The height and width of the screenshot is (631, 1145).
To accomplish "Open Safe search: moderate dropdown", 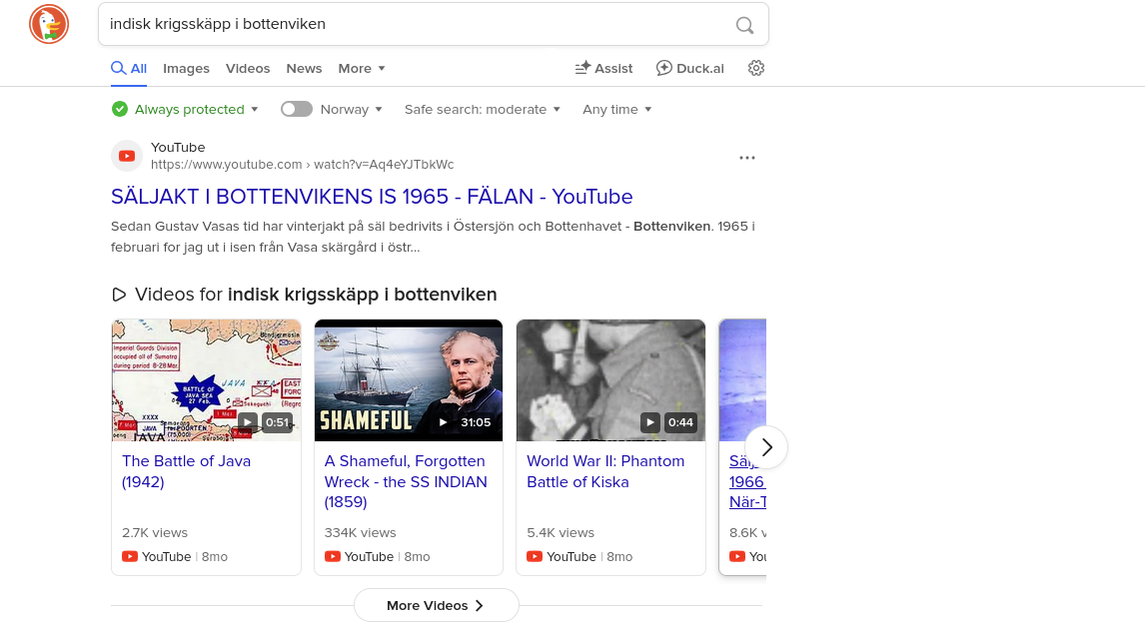I will [x=482, y=110].
